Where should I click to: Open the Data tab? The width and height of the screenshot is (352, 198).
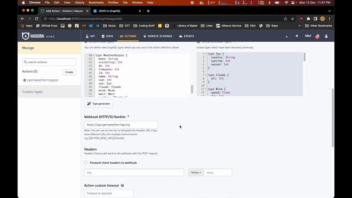tap(107, 36)
